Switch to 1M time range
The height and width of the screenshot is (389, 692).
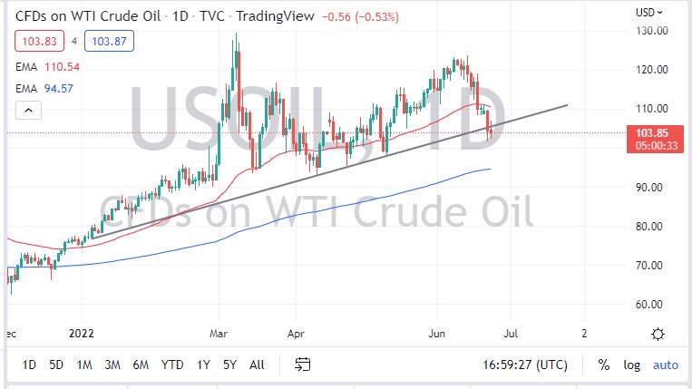84,365
